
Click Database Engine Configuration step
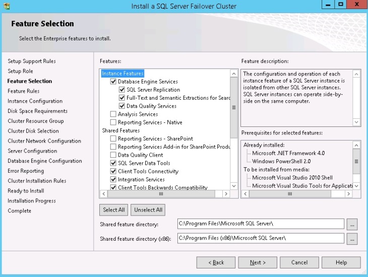(45, 161)
